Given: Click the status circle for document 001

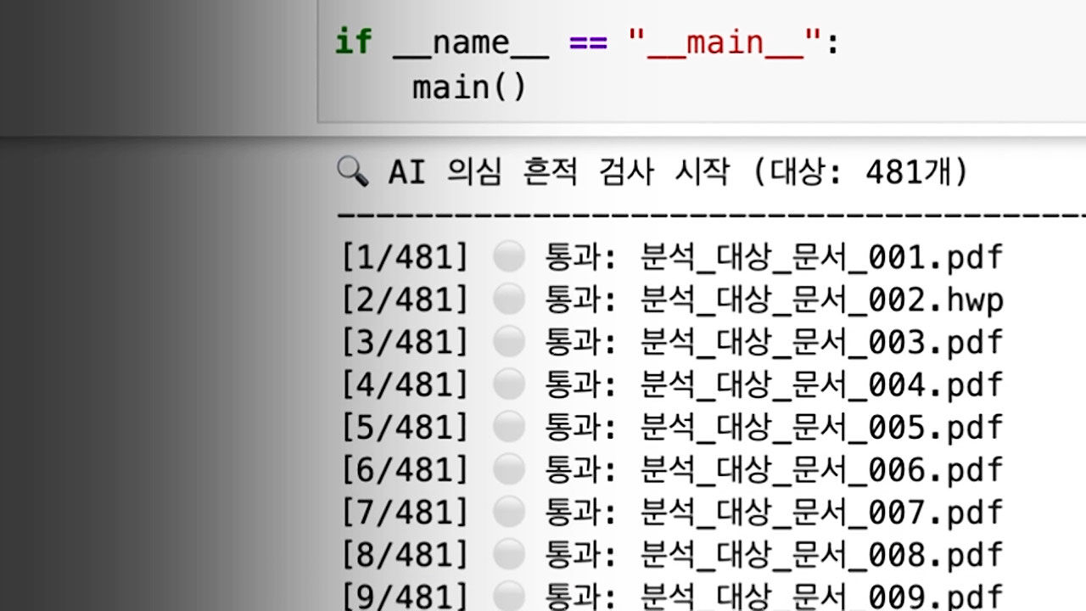Looking at the screenshot, I should (508, 257).
